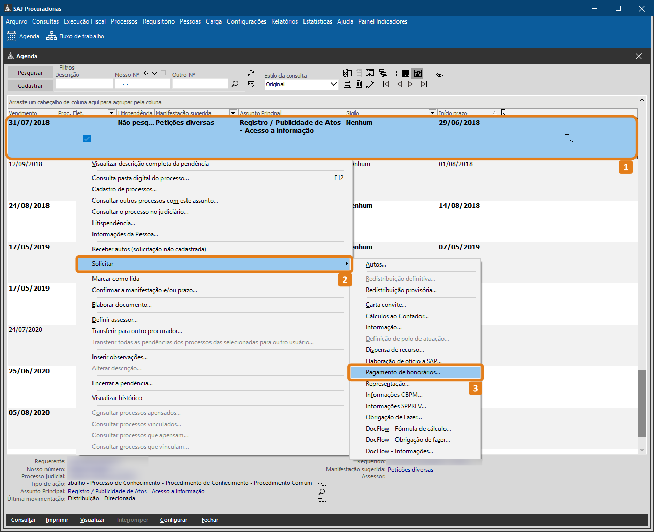Export the agenda to Excel
Image resolution: width=654 pixels, height=532 pixels.
(347, 73)
